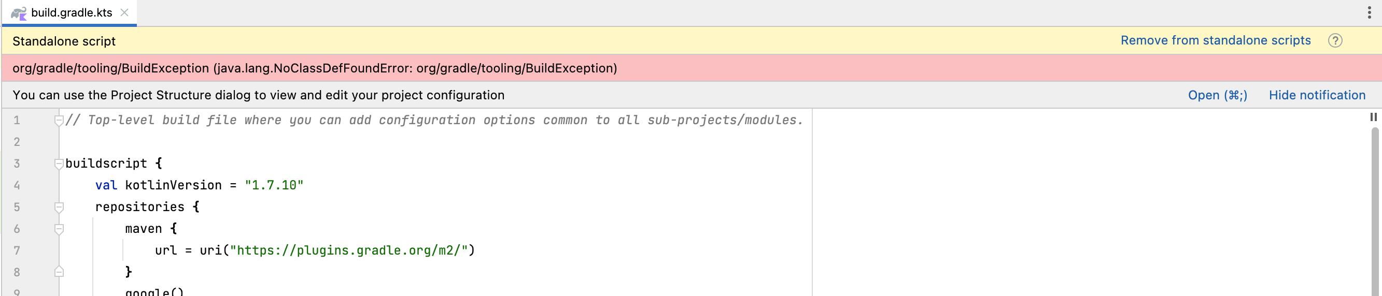
Task: Click the kotlinVersion string "1.7.10"
Action: (274, 185)
